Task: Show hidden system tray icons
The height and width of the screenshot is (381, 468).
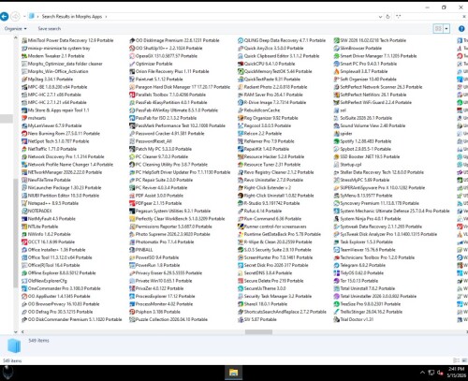Action: pos(422,373)
